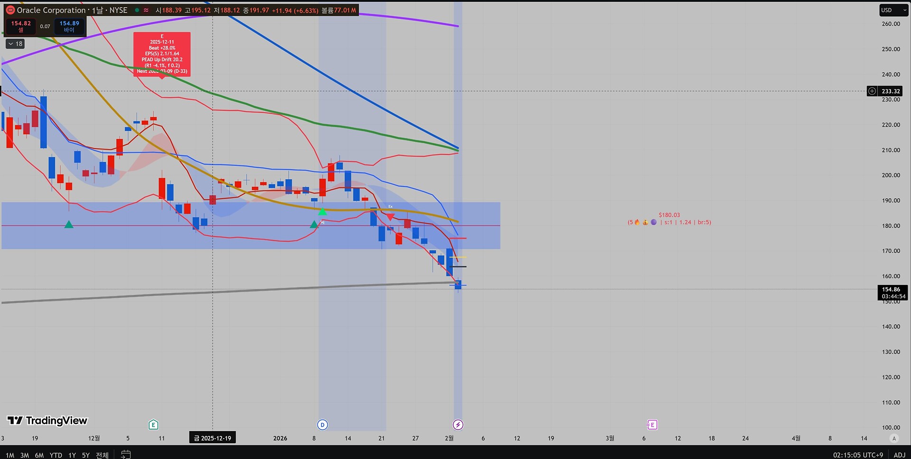The height and width of the screenshot is (459, 911).
Task: Select the 6M time range
Action: point(39,455)
